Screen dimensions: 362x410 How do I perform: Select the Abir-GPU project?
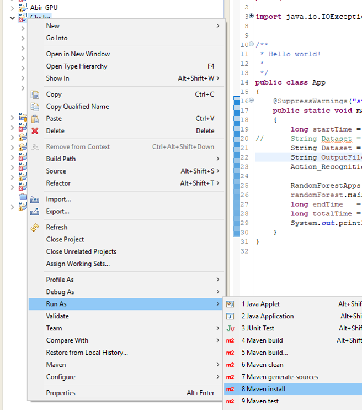(44, 8)
